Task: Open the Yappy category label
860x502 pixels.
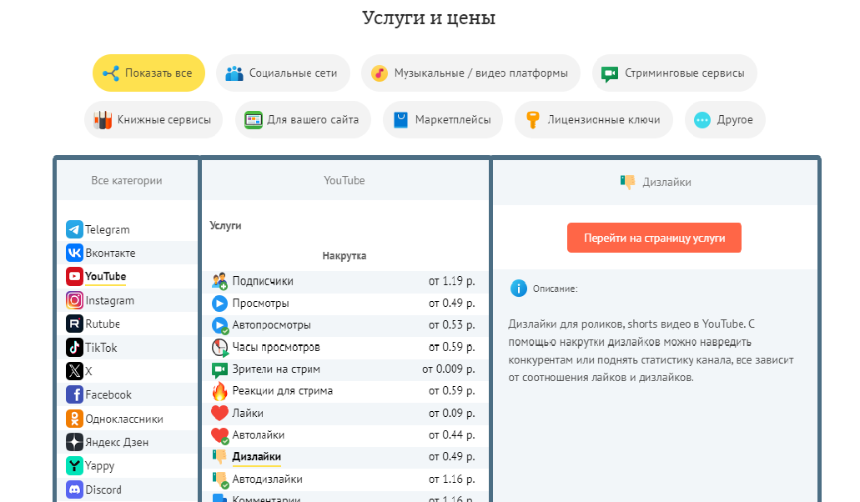Action: (x=100, y=466)
